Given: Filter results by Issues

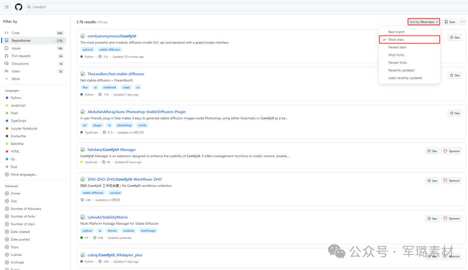Looking at the screenshot, I should pyautogui.click(x=34, y=48).
